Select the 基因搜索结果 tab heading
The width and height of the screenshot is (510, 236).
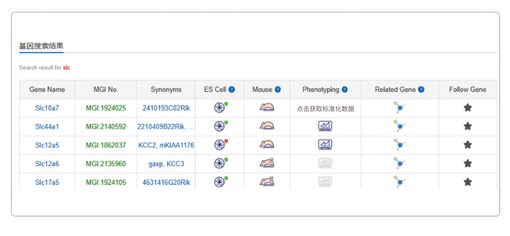point(41,46)
